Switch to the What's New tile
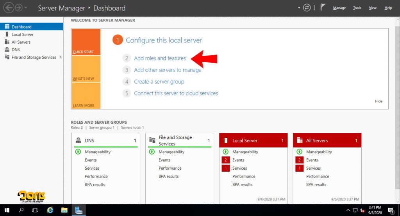 [86, 69]
